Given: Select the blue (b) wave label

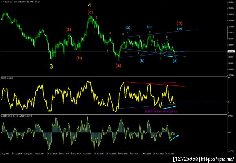Looking at the screenshot, I should [x=142, y=61].
